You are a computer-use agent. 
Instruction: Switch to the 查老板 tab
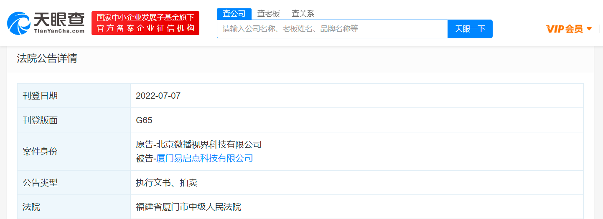coord(269,13)
